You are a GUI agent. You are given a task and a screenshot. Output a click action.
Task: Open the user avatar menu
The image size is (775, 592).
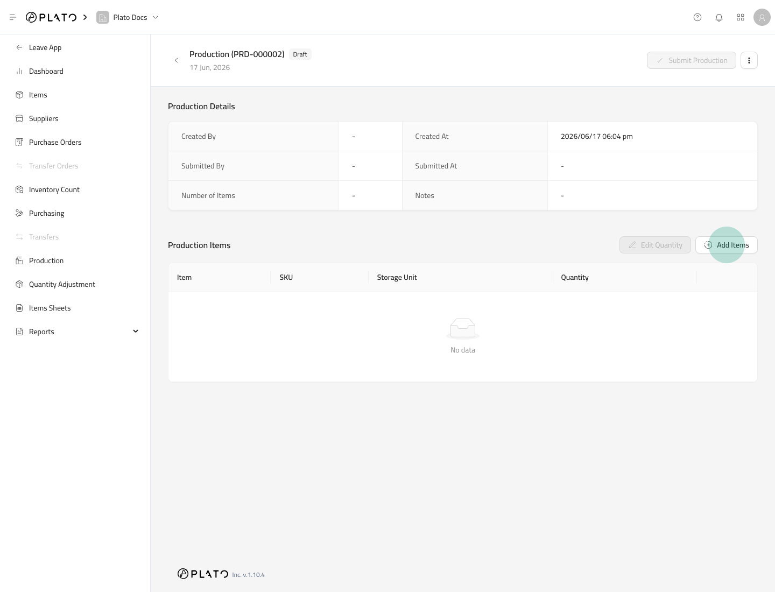(762, 17)
